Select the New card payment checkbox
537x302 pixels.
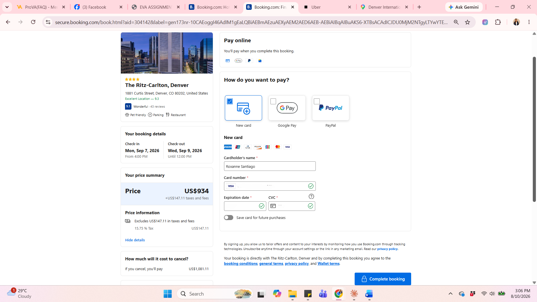tap(230, 101)
